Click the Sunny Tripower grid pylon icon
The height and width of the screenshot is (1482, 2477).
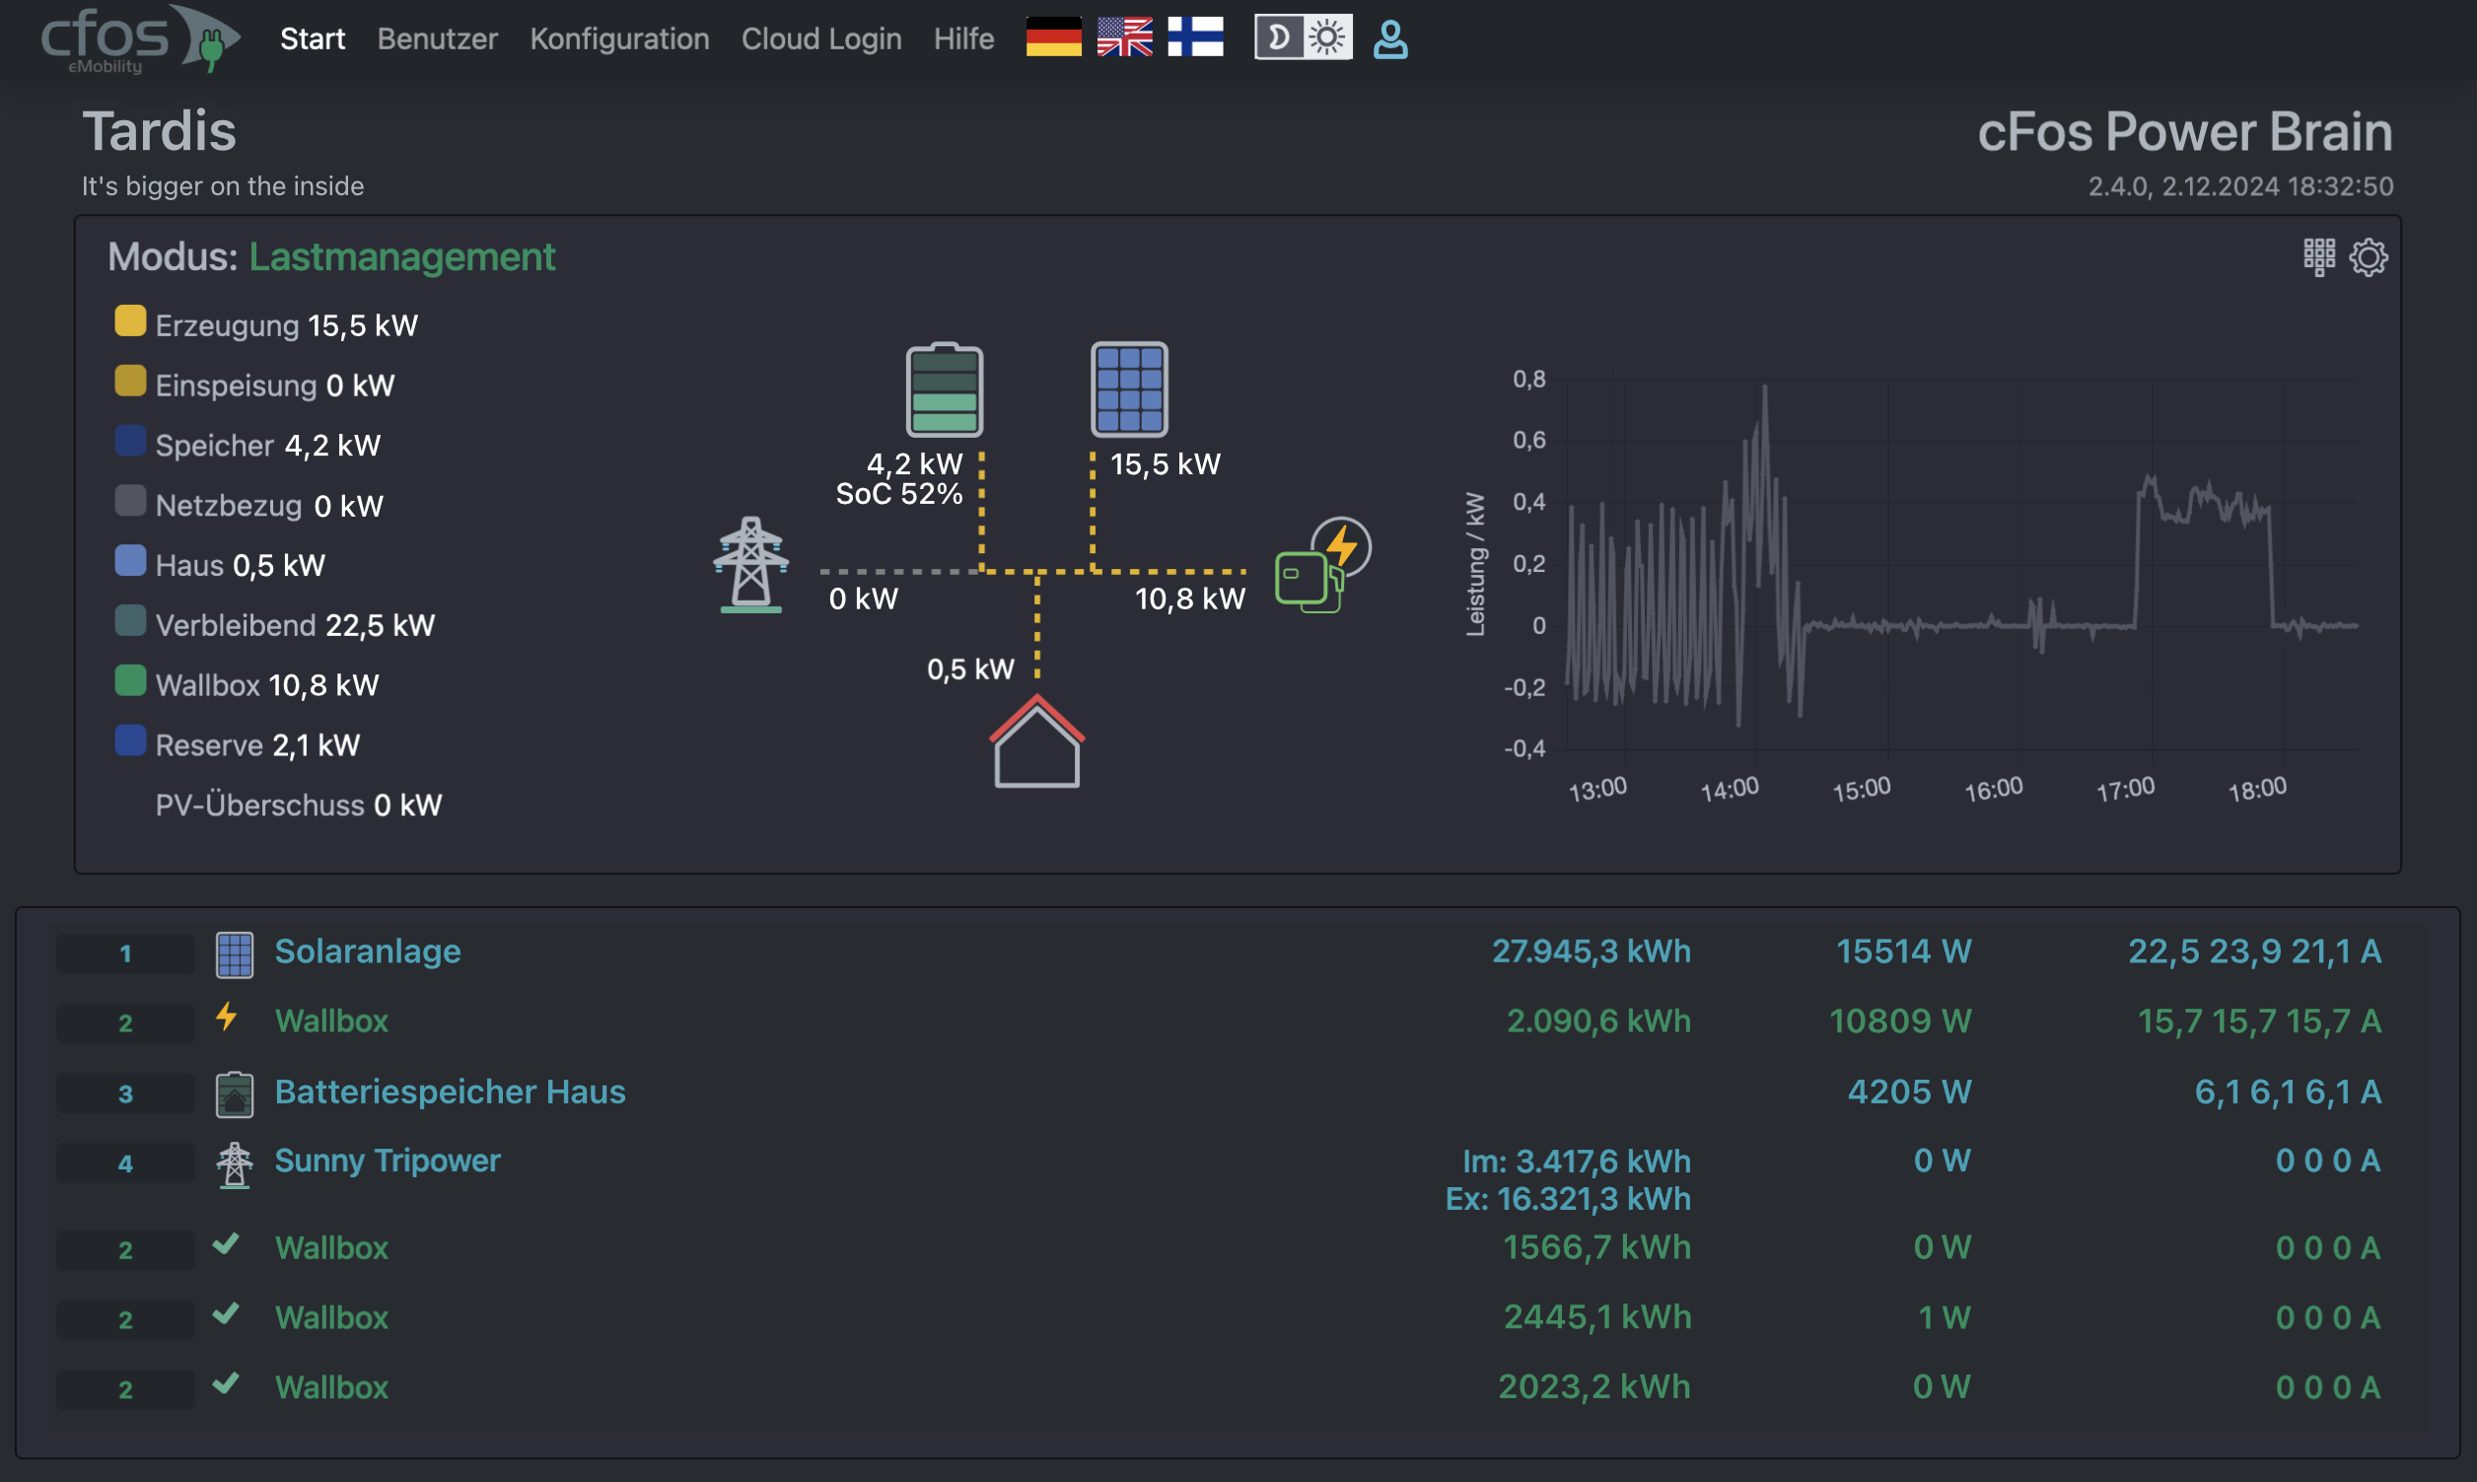(x=236, y=1162)
